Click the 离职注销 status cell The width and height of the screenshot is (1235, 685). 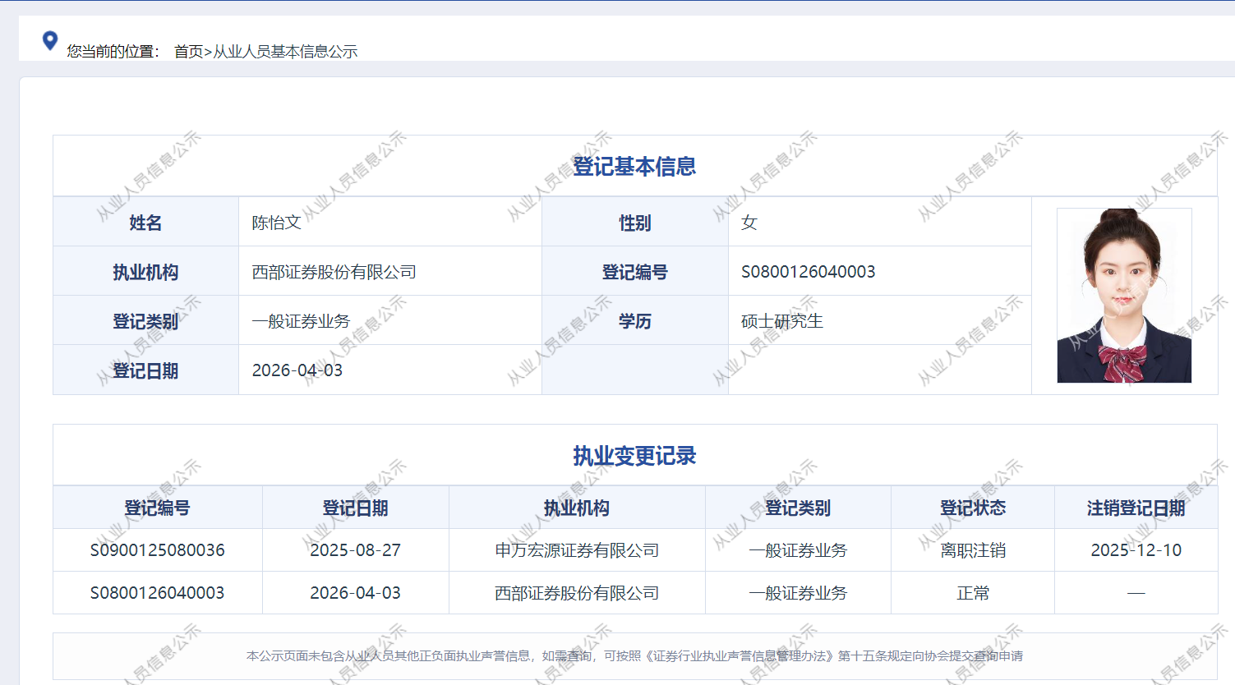click(972, 550)
